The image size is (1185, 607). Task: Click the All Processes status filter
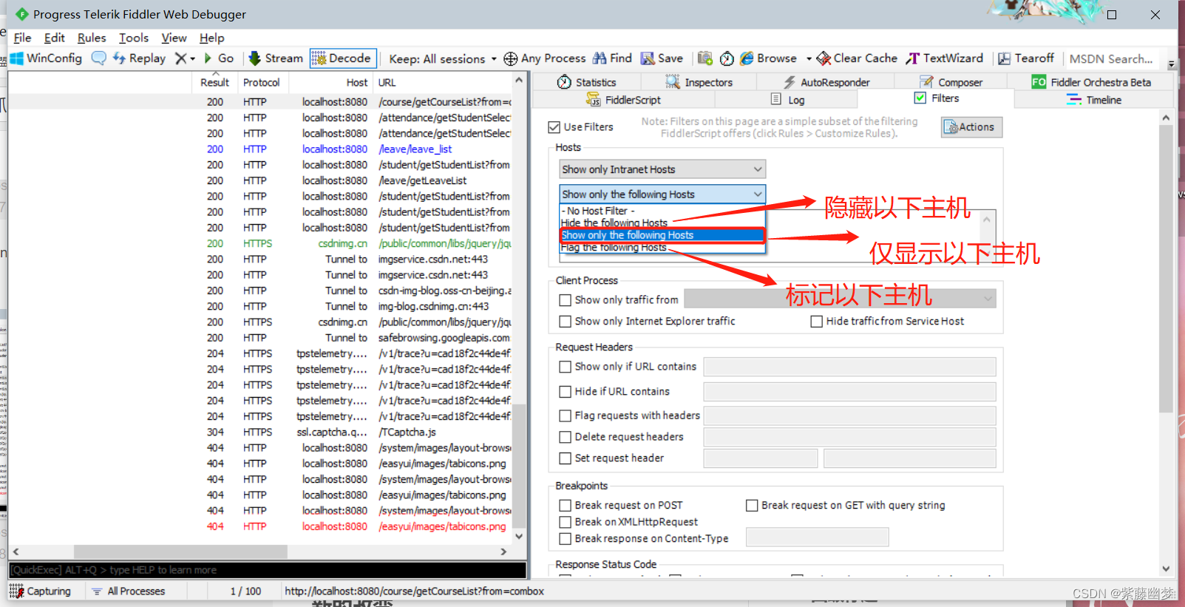coord(128,591)
